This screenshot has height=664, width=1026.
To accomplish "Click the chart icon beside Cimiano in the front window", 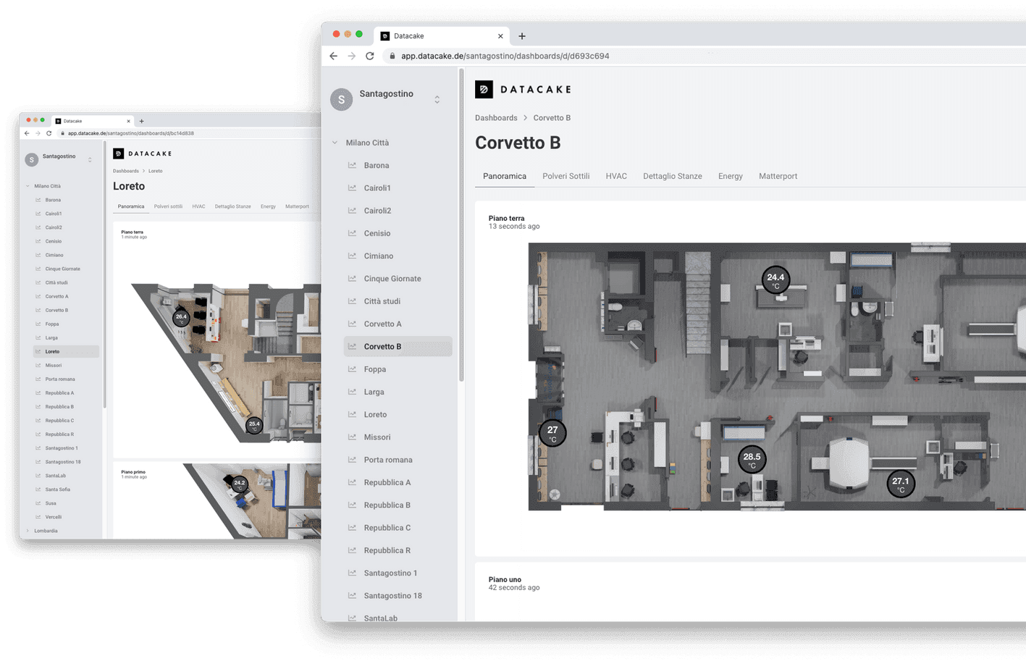I will click(353, 256).
